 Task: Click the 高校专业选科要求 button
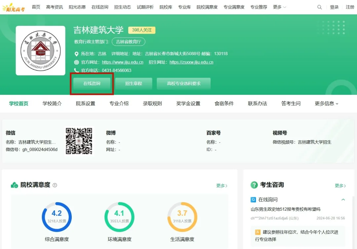183,84
